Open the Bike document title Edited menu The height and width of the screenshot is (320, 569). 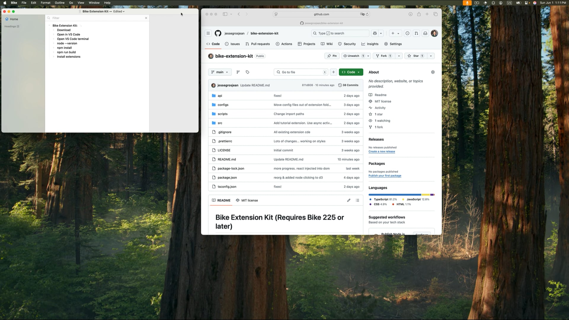[x=119, y=11]
